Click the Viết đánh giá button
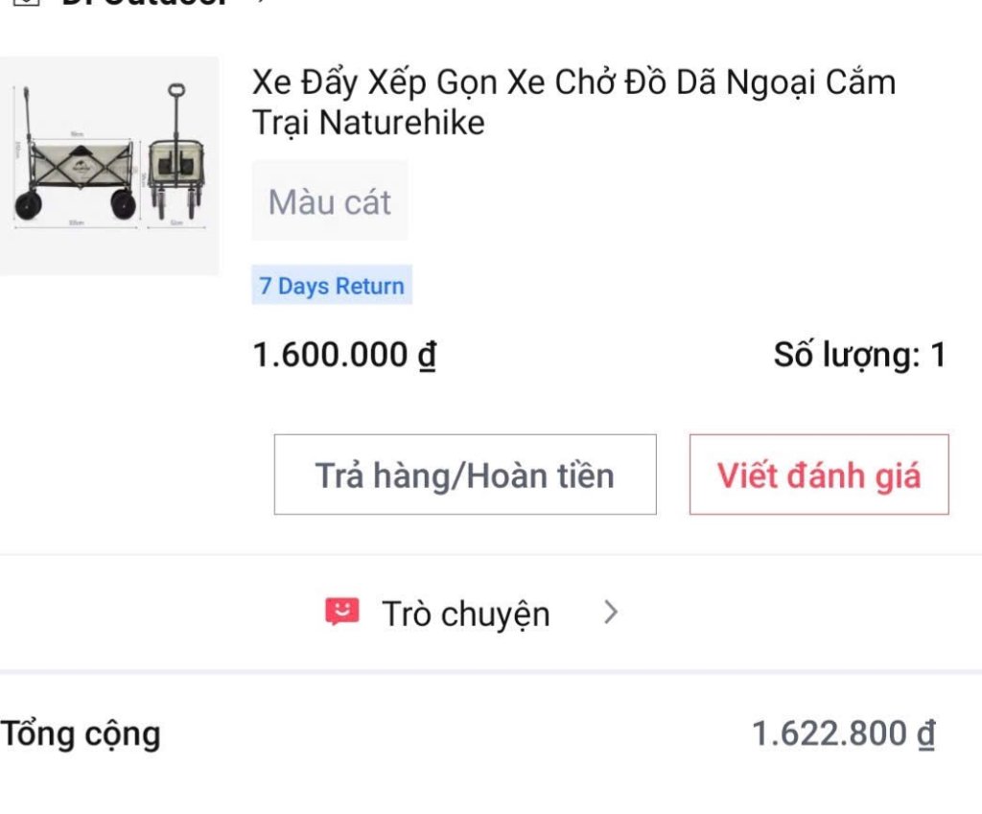 tap(819, 475)
